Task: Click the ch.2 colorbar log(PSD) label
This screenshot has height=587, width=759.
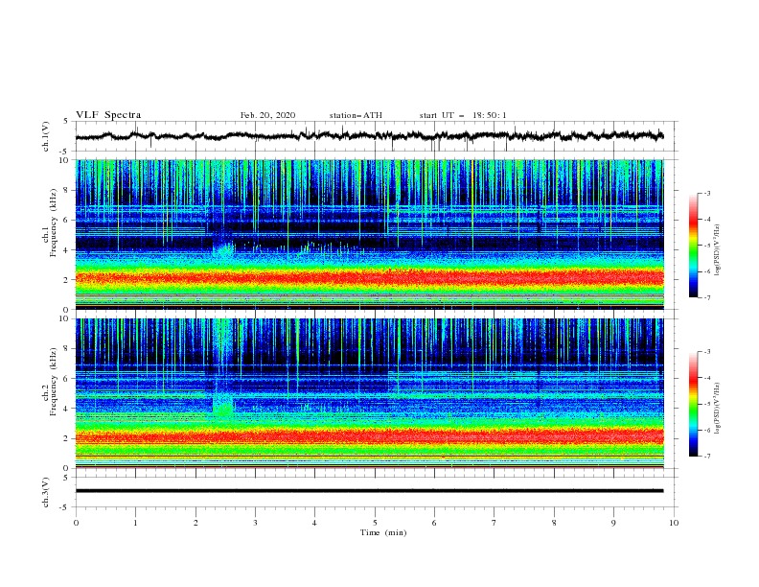Action: pos(718,409)
